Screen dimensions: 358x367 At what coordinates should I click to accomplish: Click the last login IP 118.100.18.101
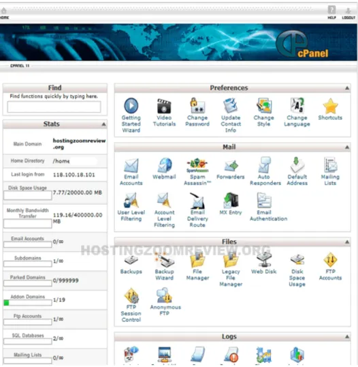74,175
